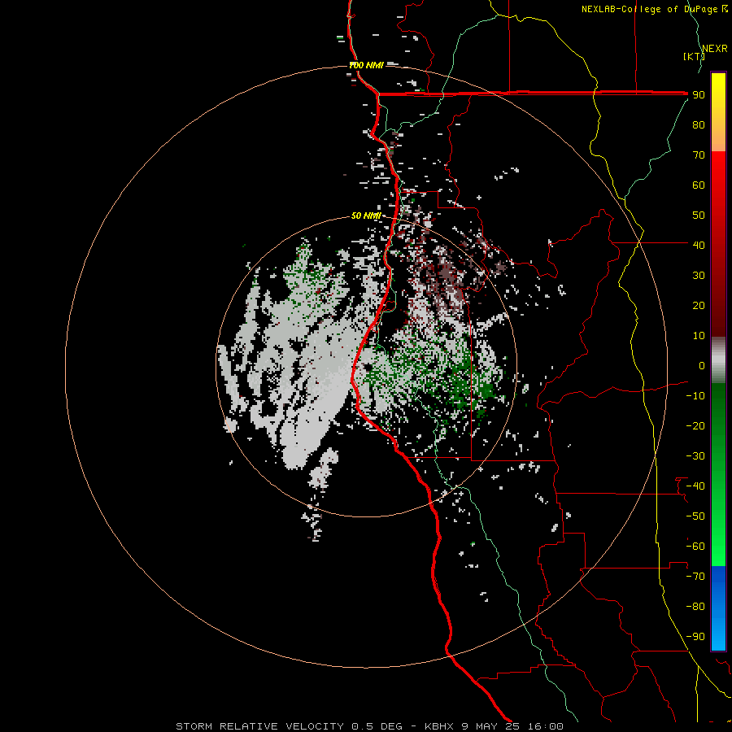Image resolution: width=732 pixels, height=732 pixels.
Task: Click the 100 NMI range ring label
Action: tap(367, 65)
